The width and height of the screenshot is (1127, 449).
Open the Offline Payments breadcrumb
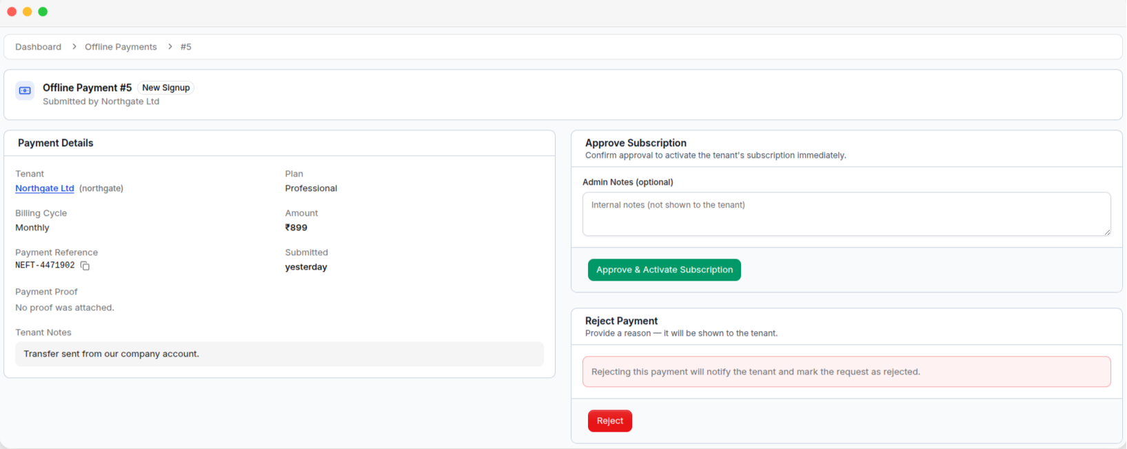pos(121,47)
